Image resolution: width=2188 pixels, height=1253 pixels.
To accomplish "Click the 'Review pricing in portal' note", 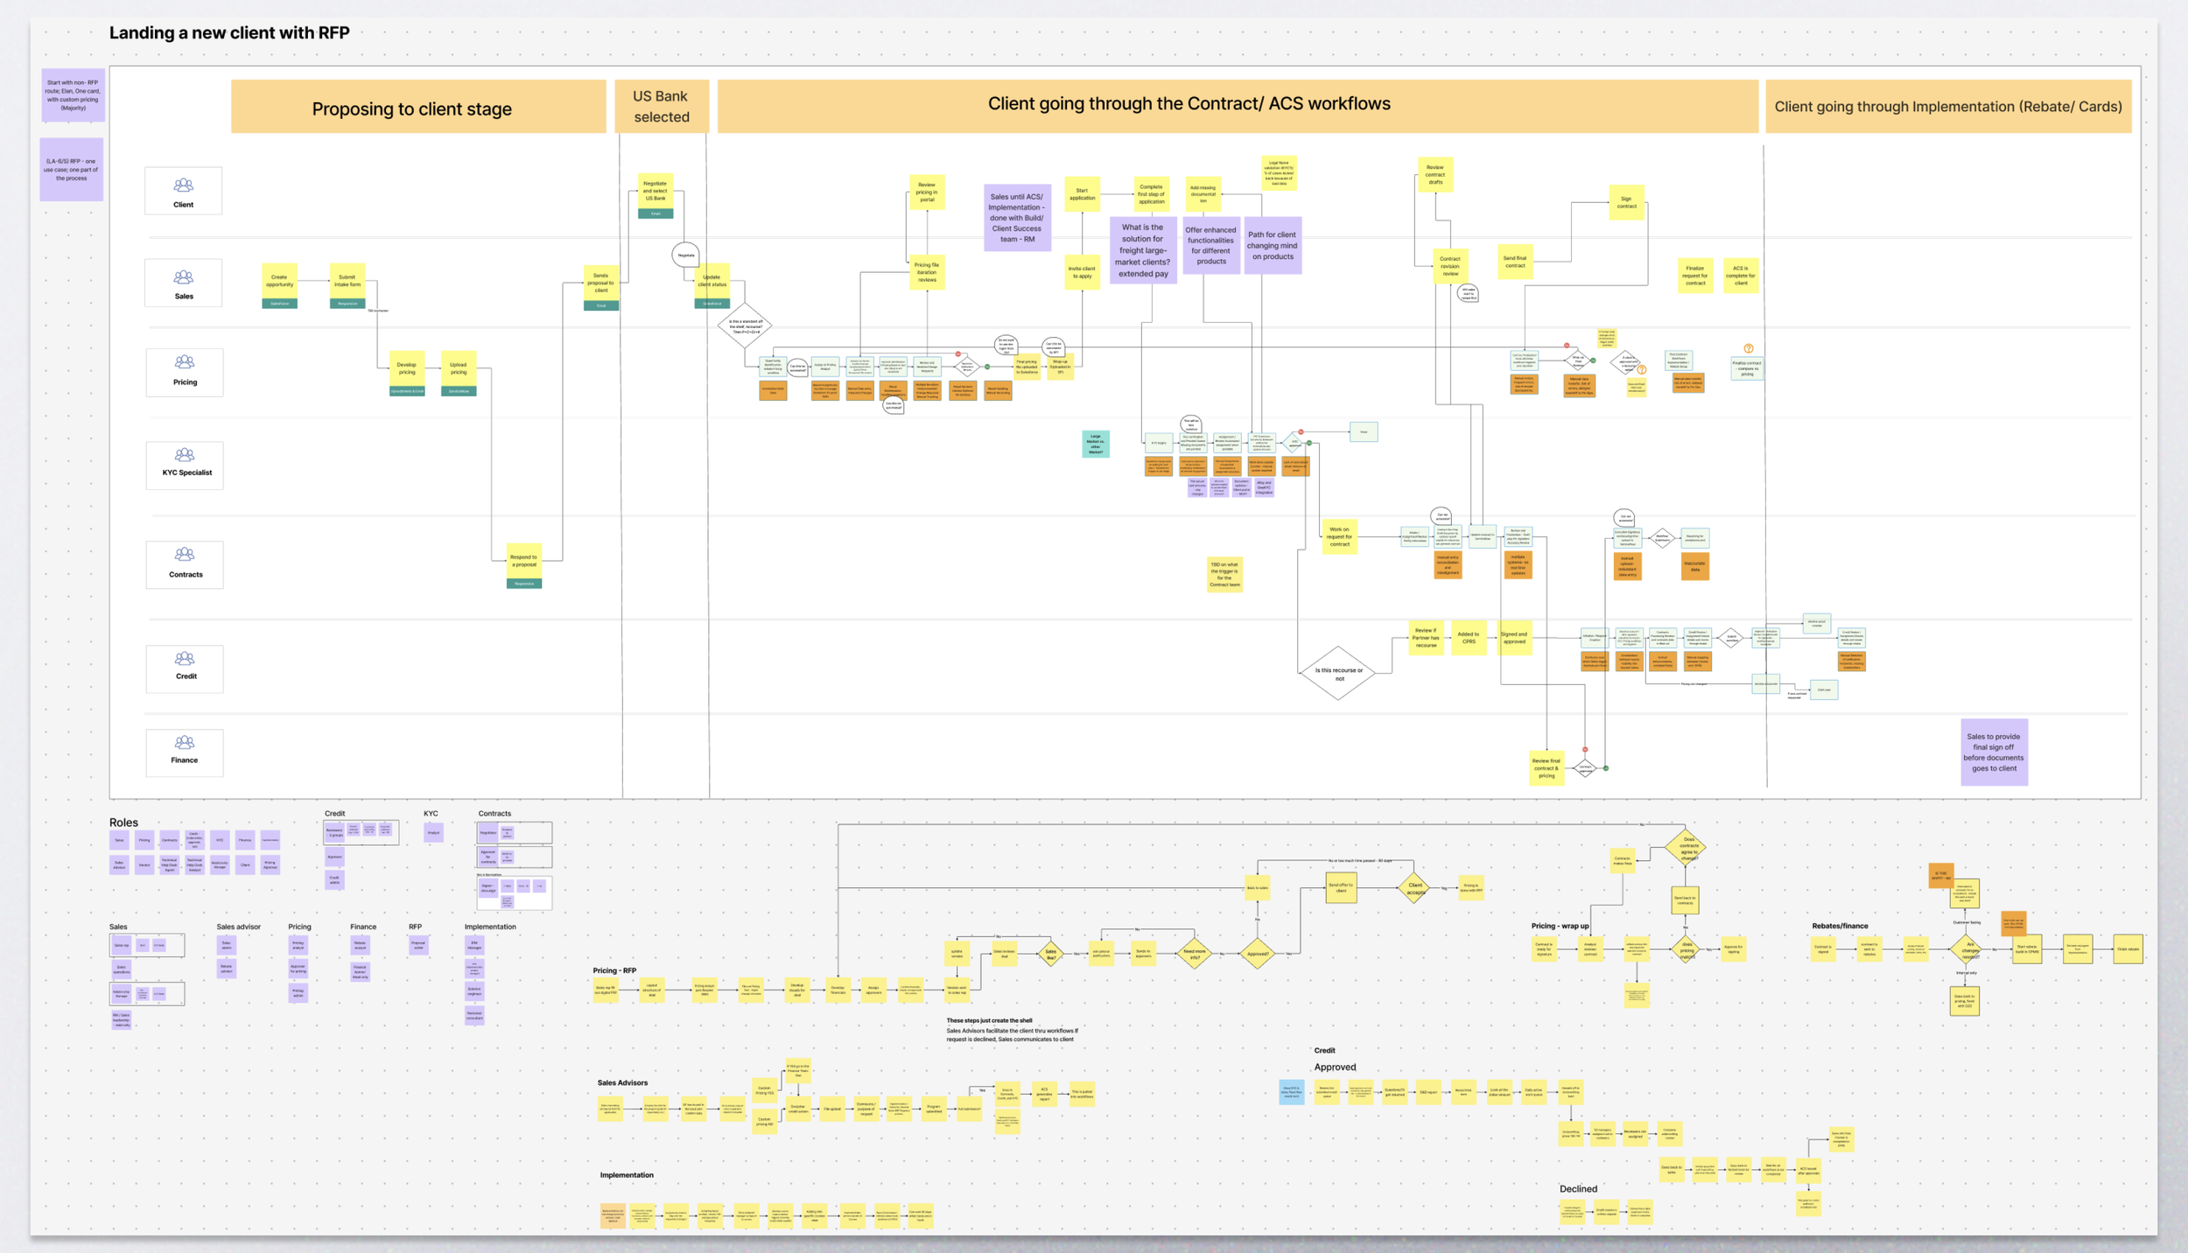I will point(927,192).
